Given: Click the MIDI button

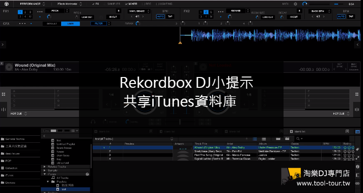Looking at the screenshot, I should pyautogui.click(x=285, y=4).
